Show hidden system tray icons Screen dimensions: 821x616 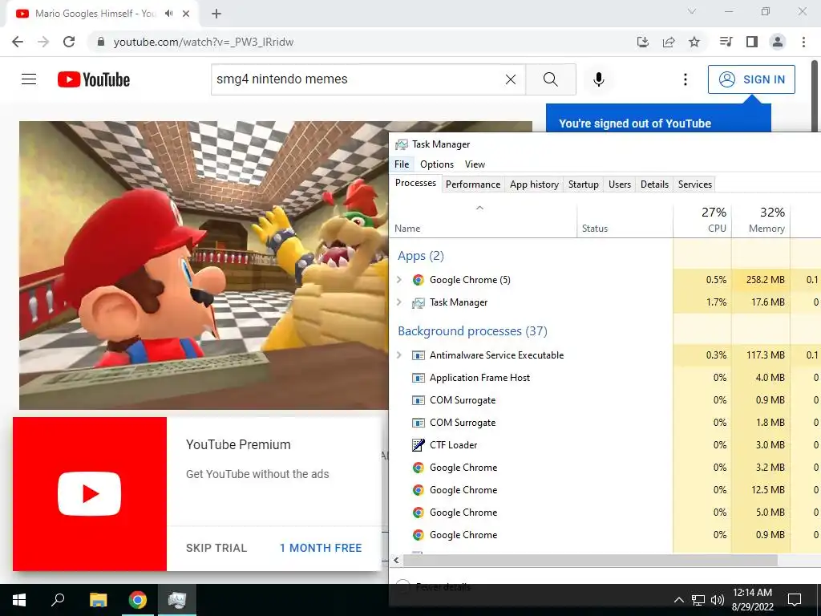pyautogui.click(x=678, y=600)
